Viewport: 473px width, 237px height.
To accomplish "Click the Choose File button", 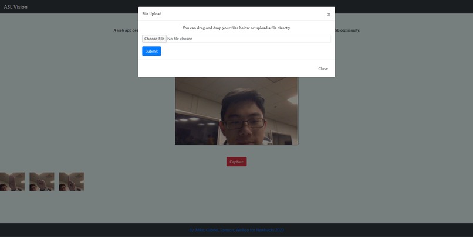I will 154,39.
